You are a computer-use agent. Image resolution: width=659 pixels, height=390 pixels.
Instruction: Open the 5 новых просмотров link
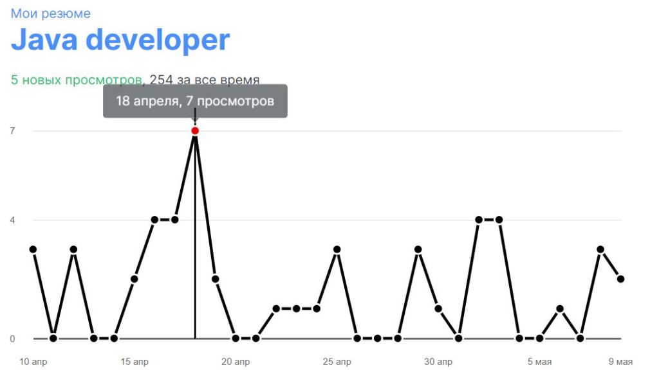point(76,80)
